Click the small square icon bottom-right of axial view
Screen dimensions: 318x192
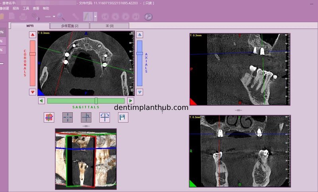tap(132, 90)
